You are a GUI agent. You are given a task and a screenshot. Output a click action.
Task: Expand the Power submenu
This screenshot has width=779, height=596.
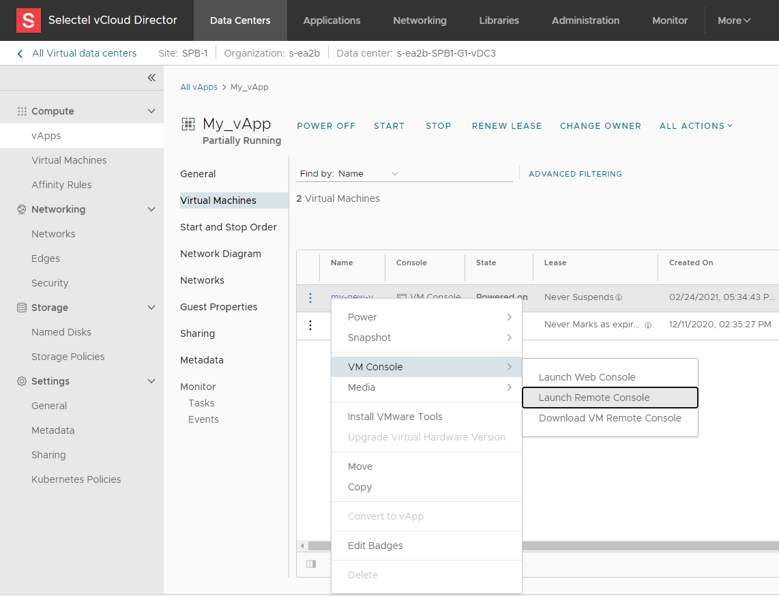[426, 317]
